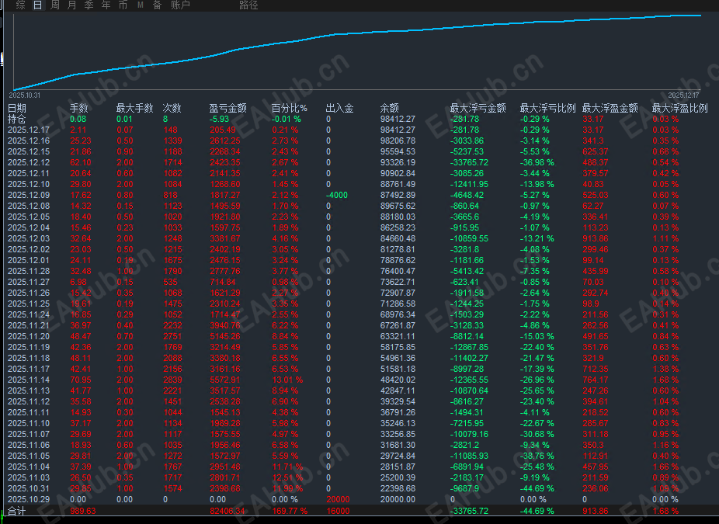Click the -36.98 % drawdown cell
This screenshot has width=719, height=524.
(x=537, y=163)
